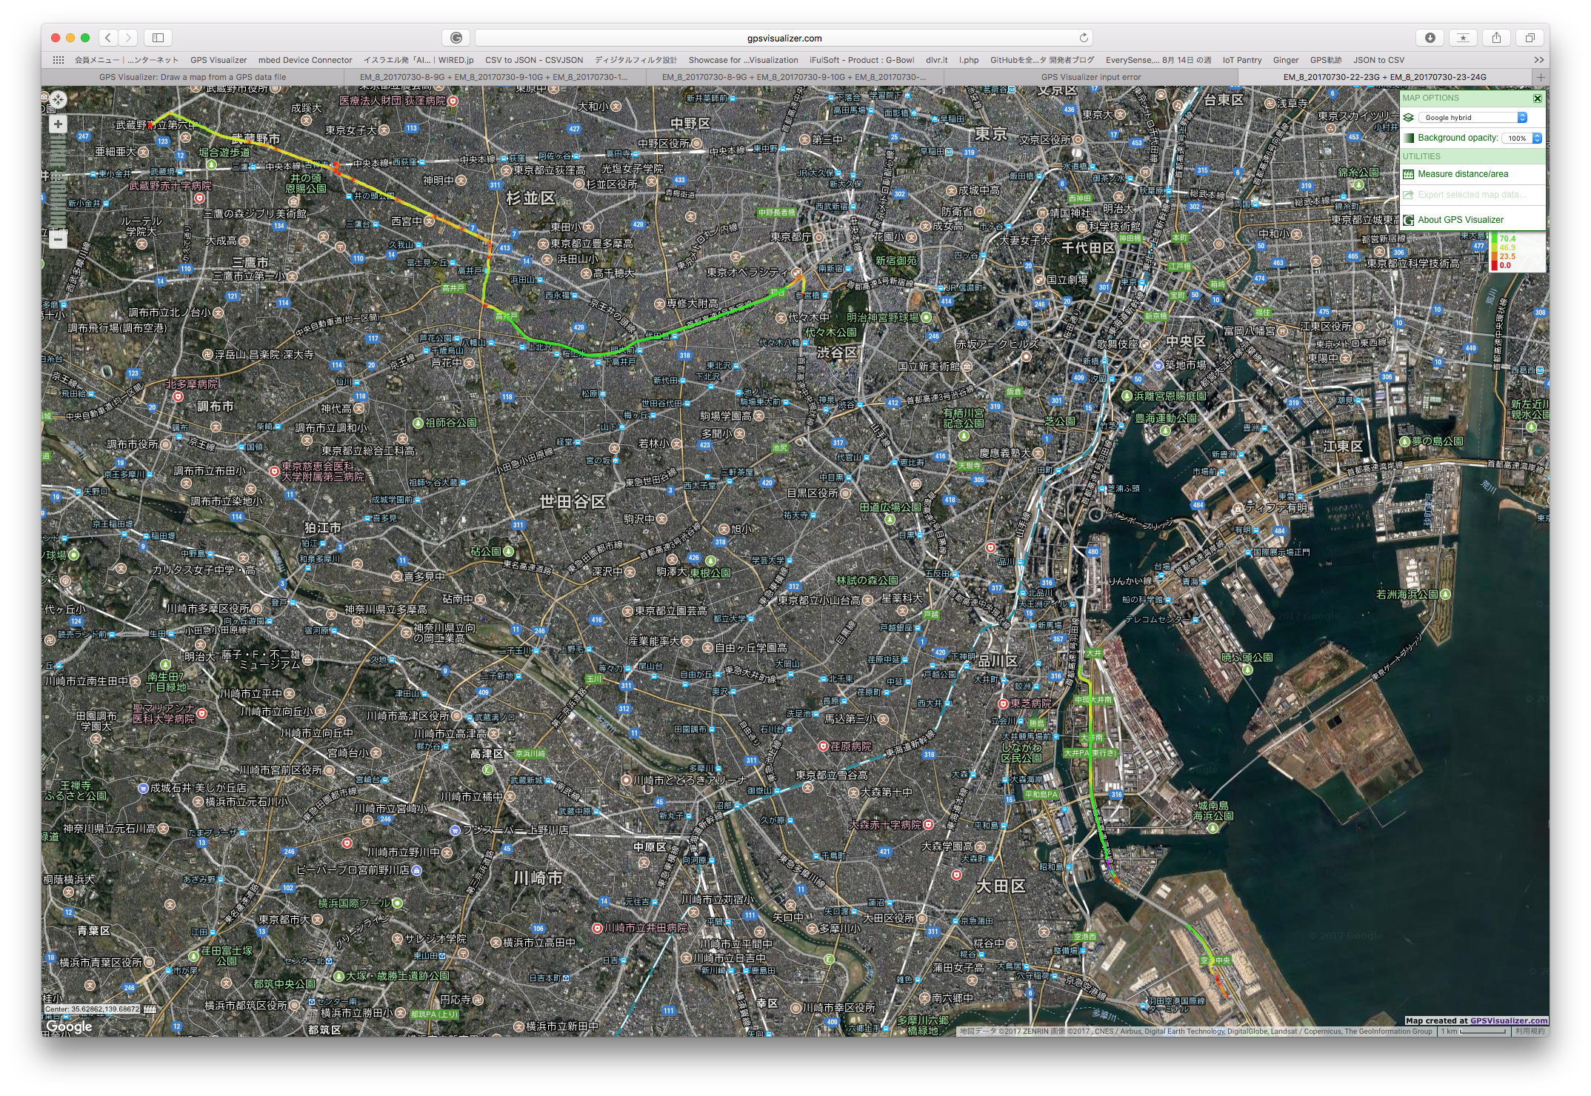Show Favorites grid icon in bookmarks bar
The image size is (1591, 1096).
tap(59, 60)
